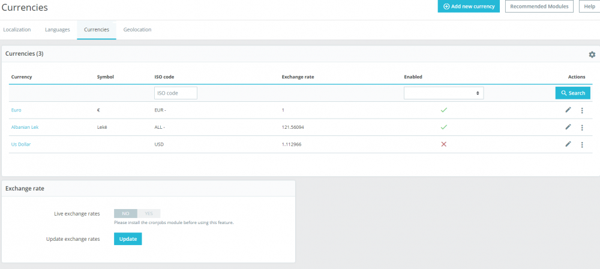Open the Enabled filter dropdown
This screenshot has width=600, height=269.
point(443,93)
